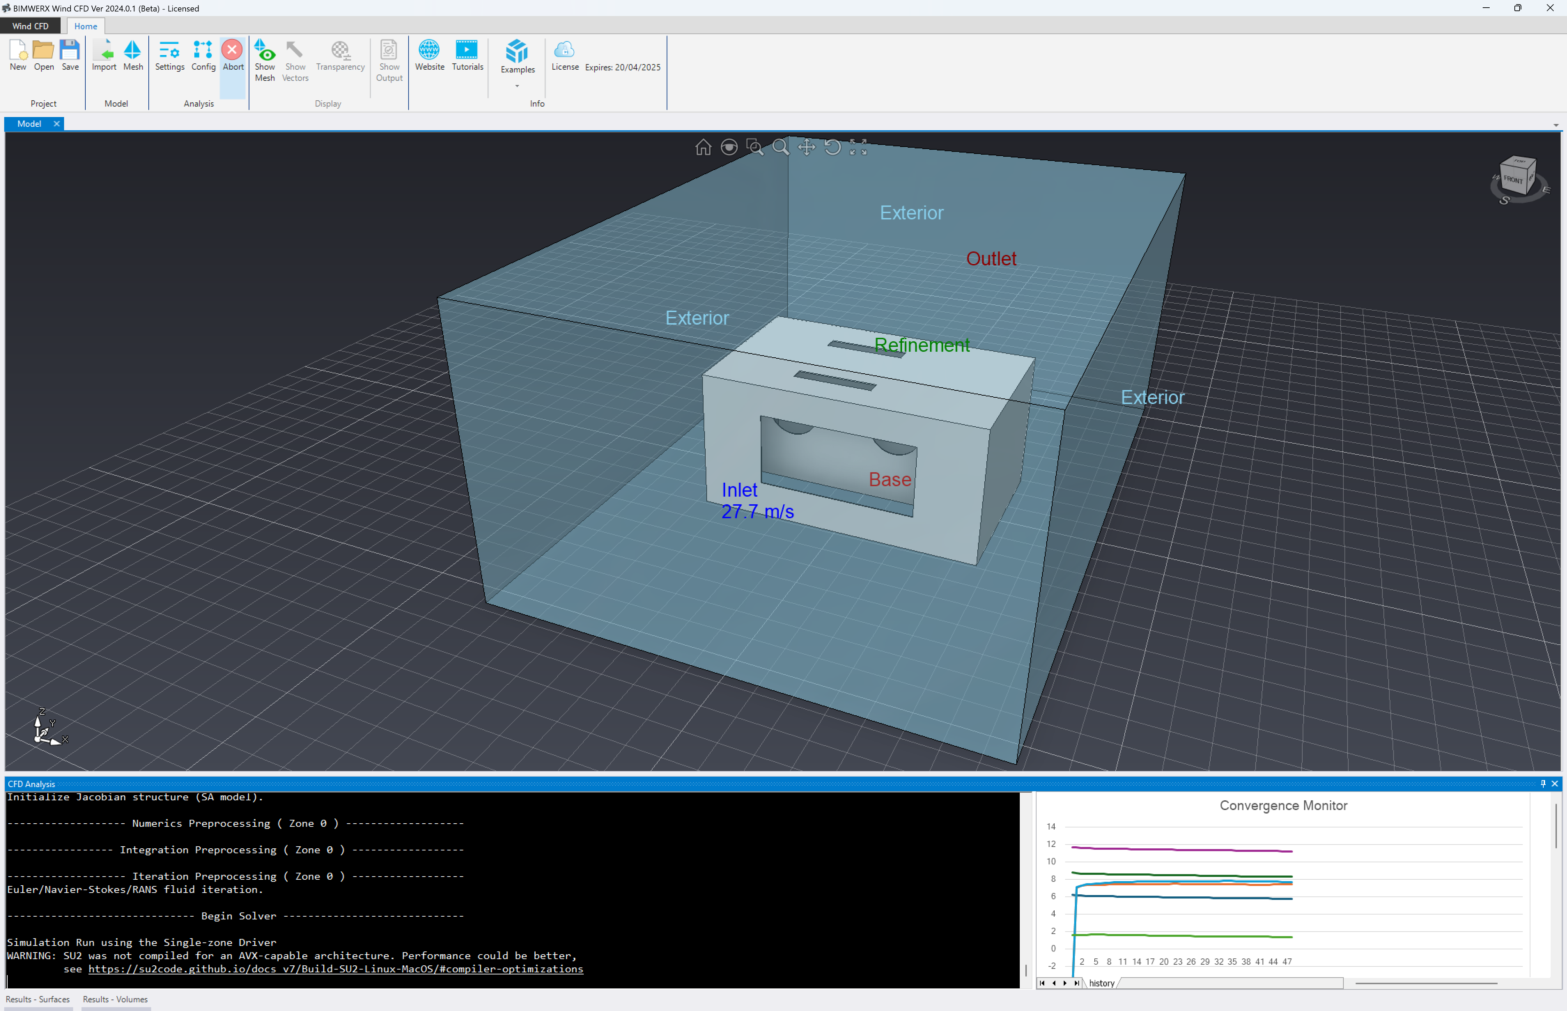Pin the CFD Analysis panel

pyautogui.click(x=1543, y=783)
